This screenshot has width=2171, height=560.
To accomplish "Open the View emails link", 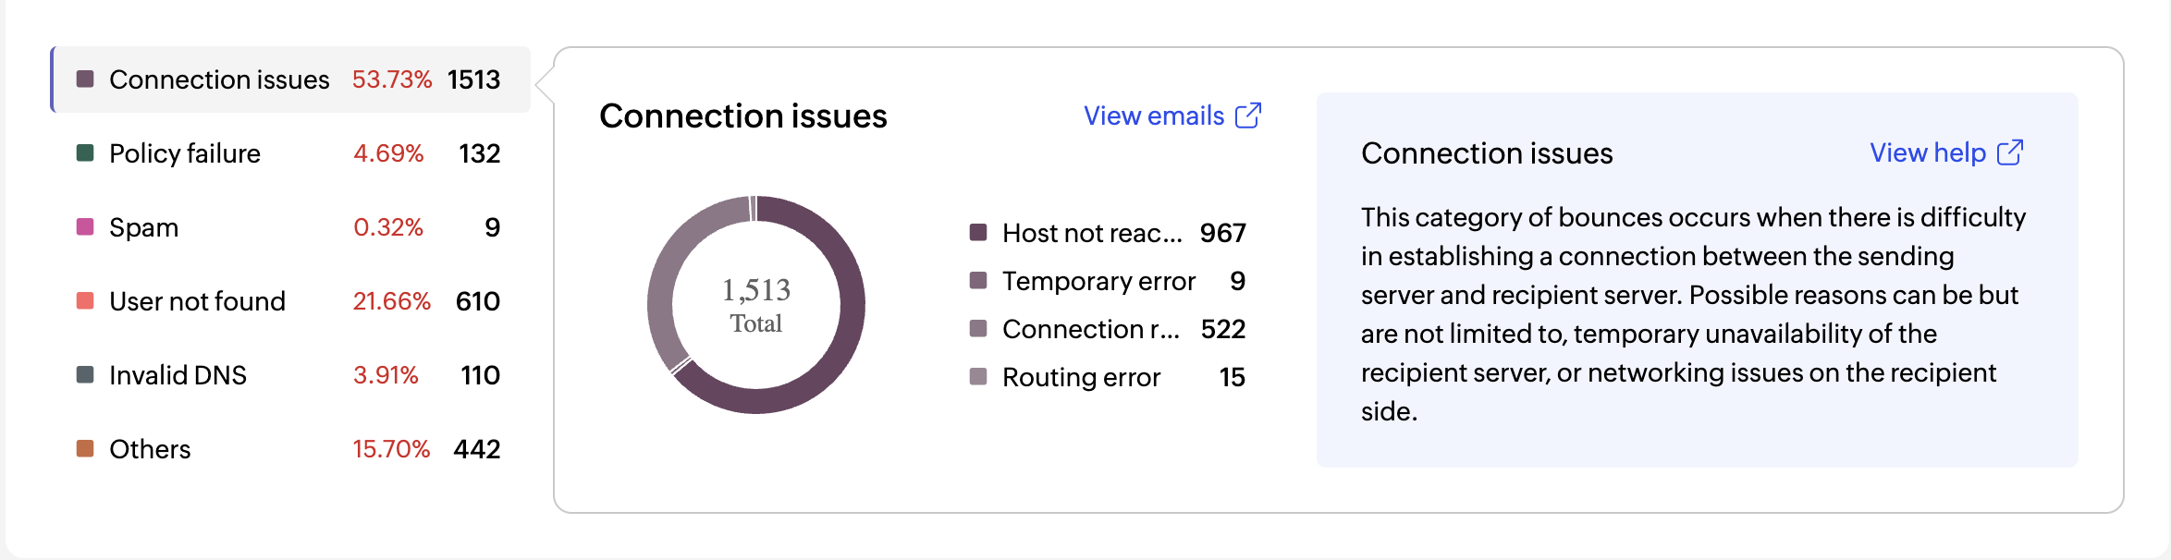I will point(1154,116).
